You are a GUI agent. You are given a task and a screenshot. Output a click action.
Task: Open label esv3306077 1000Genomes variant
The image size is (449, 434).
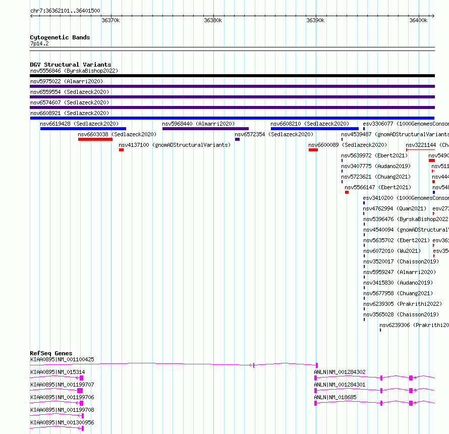pos(406,124)
